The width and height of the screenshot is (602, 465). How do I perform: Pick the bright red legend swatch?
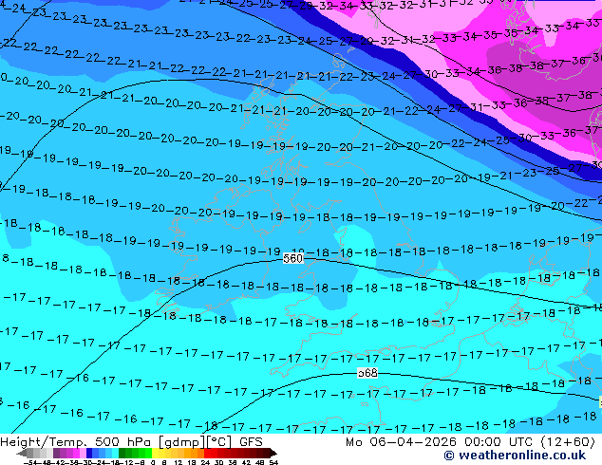209,453
